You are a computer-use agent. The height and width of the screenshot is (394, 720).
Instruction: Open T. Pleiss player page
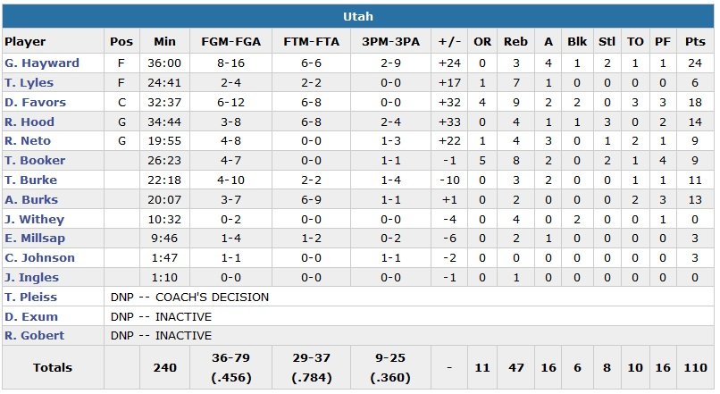click(x=30, y=297)
